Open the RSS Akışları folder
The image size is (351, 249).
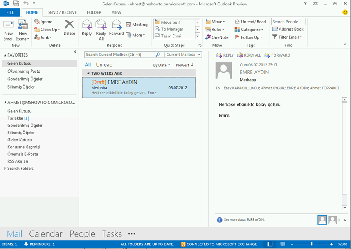tap(18, 161)
